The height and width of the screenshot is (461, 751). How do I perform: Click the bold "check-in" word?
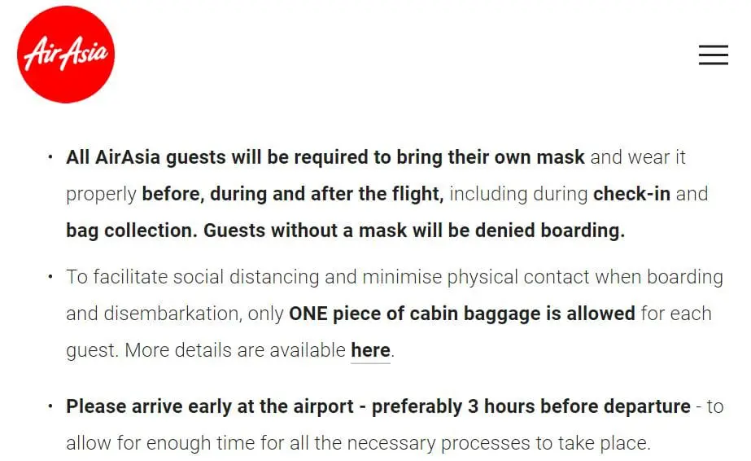click(631, 194)
